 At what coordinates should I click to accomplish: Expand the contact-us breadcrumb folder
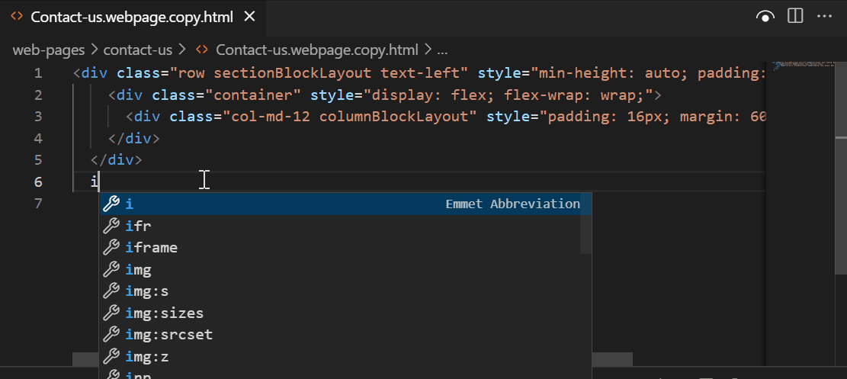click(137, 50)
